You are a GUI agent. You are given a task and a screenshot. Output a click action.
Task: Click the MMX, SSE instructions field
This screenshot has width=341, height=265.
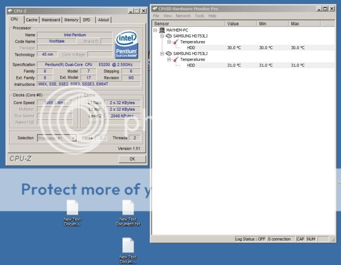pos(89,84)
